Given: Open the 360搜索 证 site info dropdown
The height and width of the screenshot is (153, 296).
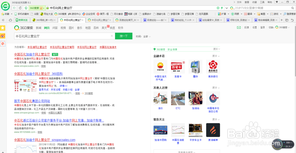Looking at the screenshot, I should point(37,8).
